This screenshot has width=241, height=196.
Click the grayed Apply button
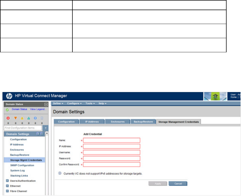(158, 183)
